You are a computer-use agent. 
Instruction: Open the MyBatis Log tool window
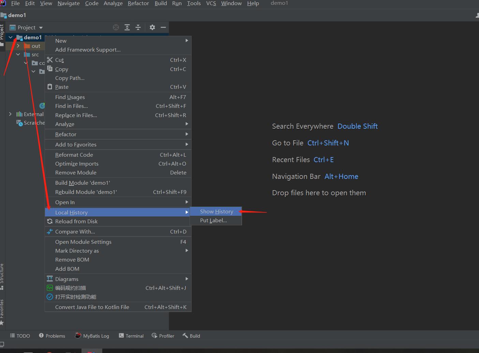92,336
